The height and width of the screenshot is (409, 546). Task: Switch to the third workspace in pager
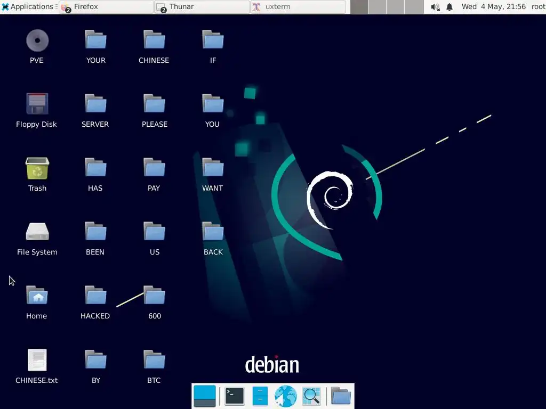click(x=395, y=7)
